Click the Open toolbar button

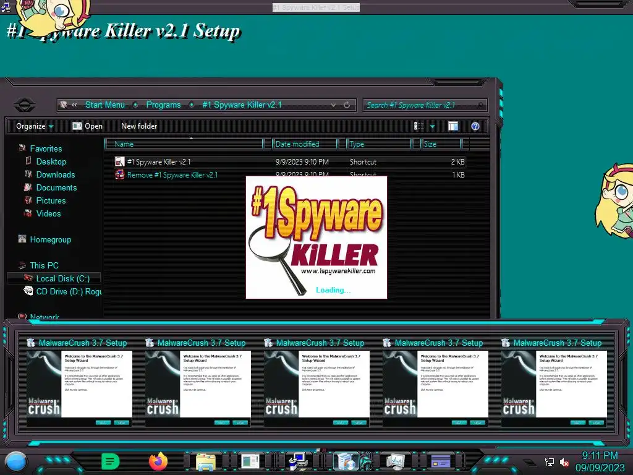[87, 126]
